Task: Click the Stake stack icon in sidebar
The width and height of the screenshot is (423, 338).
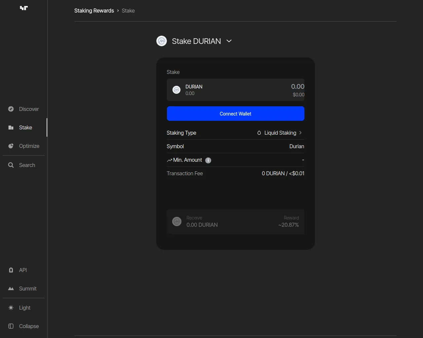Action: (11, 127)
